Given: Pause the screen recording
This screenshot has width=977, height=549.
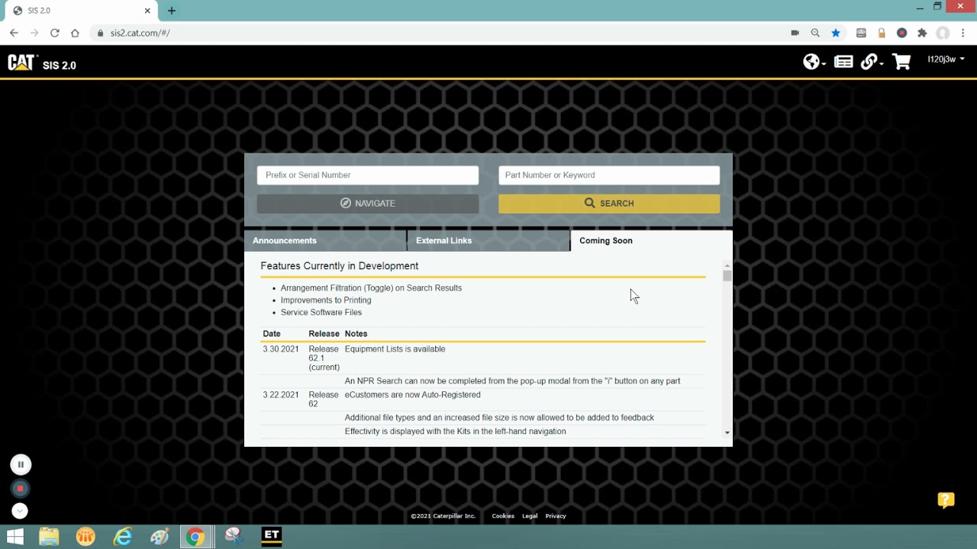Looking at the screenshot, I should click(x=21, y=464).
